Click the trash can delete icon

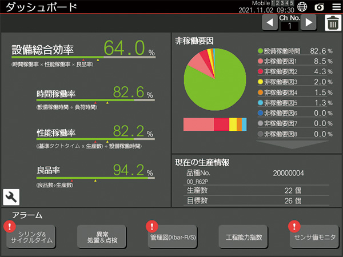click(x=332, y=23)
